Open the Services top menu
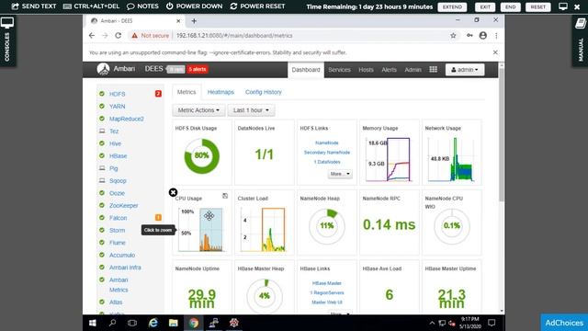Image resolution: width=588 pixels, height=331 pixels. (339, 70)
